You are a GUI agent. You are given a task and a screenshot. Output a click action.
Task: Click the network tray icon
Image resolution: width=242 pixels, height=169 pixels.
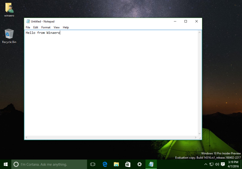211,164
